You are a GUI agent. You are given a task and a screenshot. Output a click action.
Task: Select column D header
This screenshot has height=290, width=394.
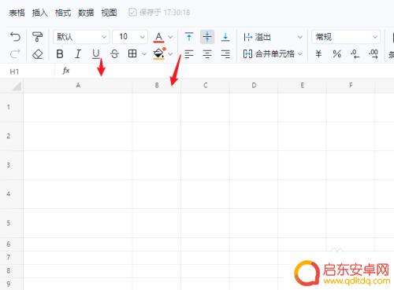coord(254,85)
